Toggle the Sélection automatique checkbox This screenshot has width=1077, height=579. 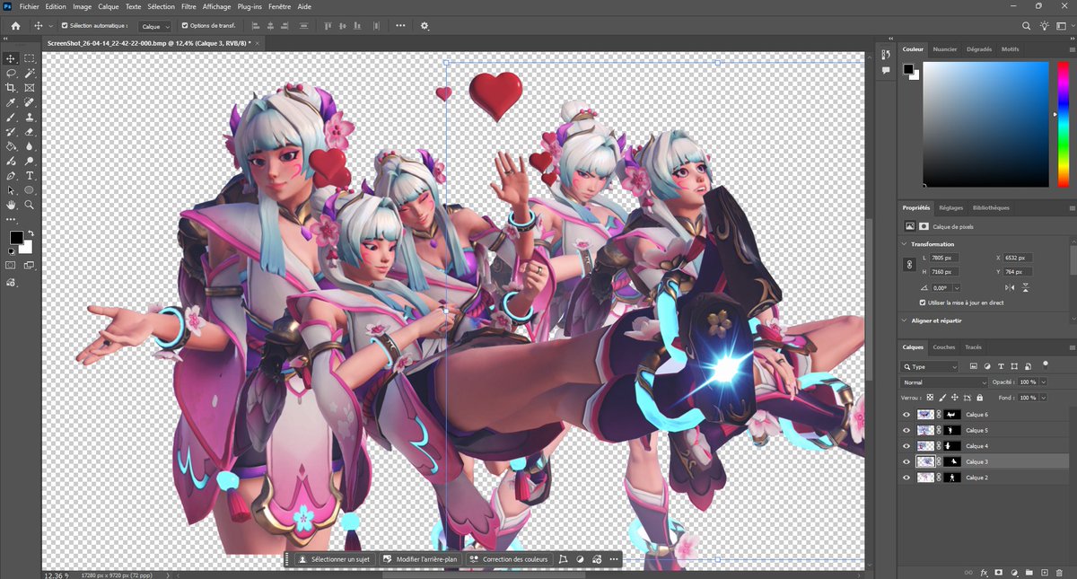click(64, 26)
